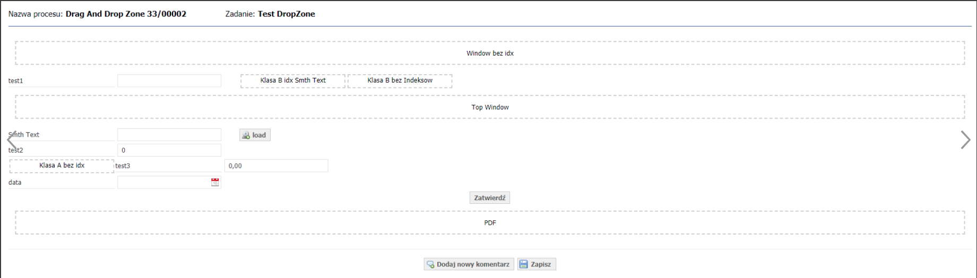
Task: Go back using the left chevron arrow
Action: (x=12, y=140)
